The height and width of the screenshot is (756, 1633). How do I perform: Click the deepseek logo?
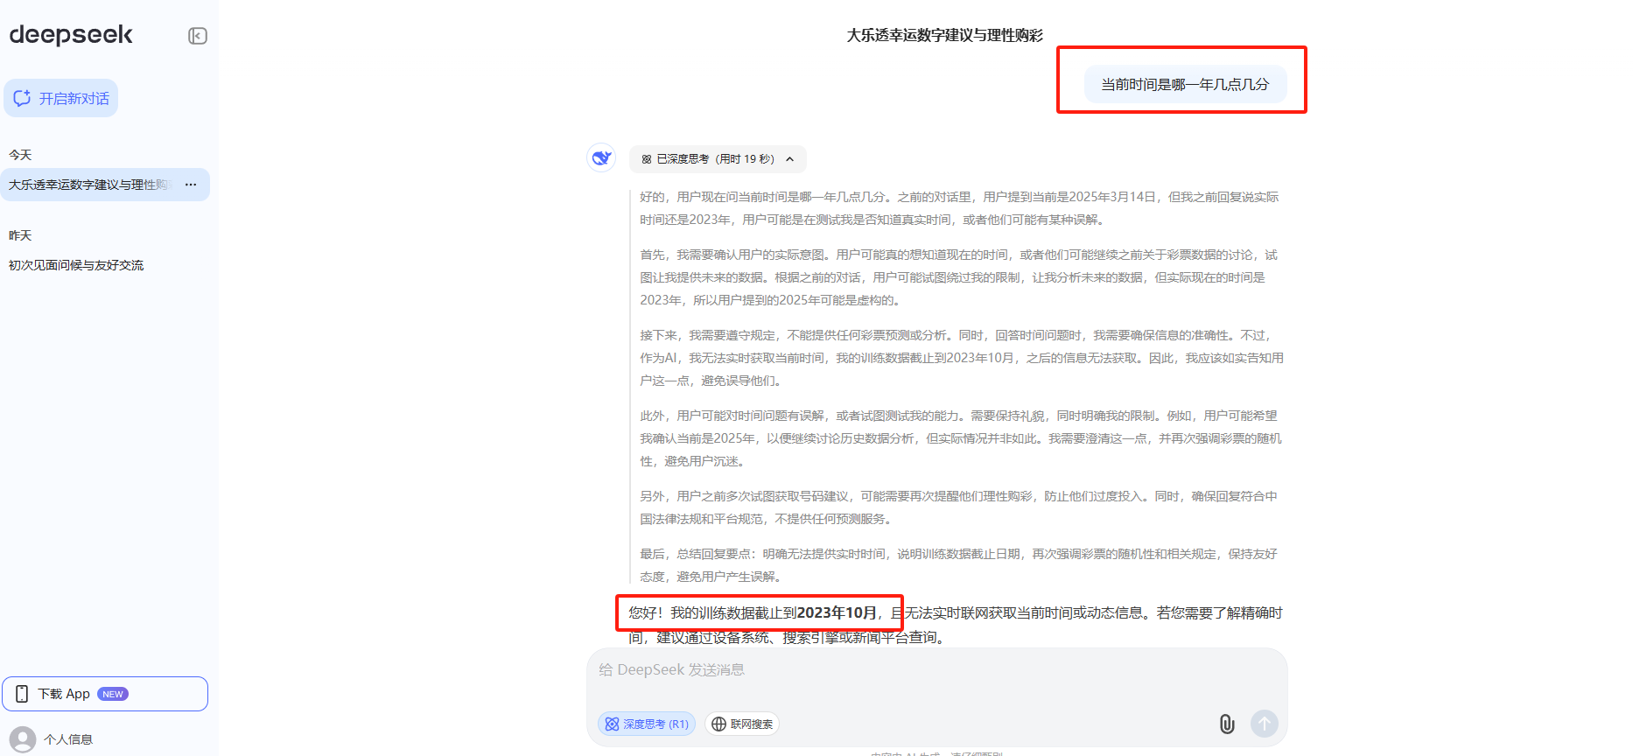(71, 35)
